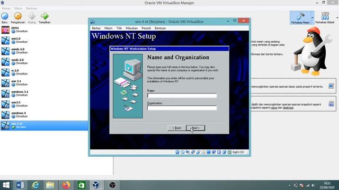
Task: Click the Organization input field
Action: (182, 108)
